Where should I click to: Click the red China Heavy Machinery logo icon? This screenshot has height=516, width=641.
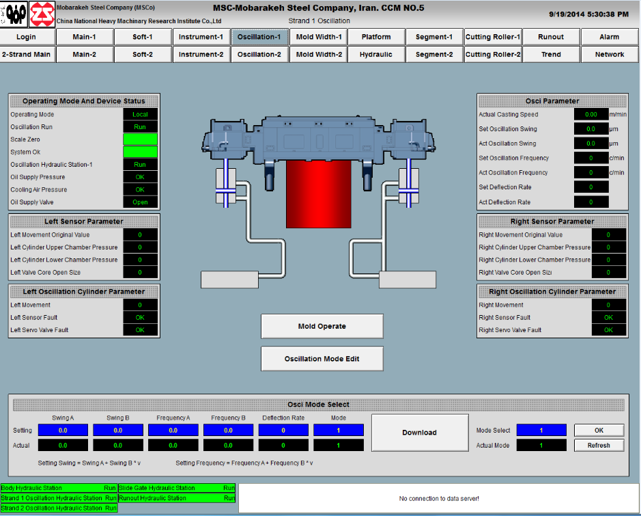tap(42, 14)
